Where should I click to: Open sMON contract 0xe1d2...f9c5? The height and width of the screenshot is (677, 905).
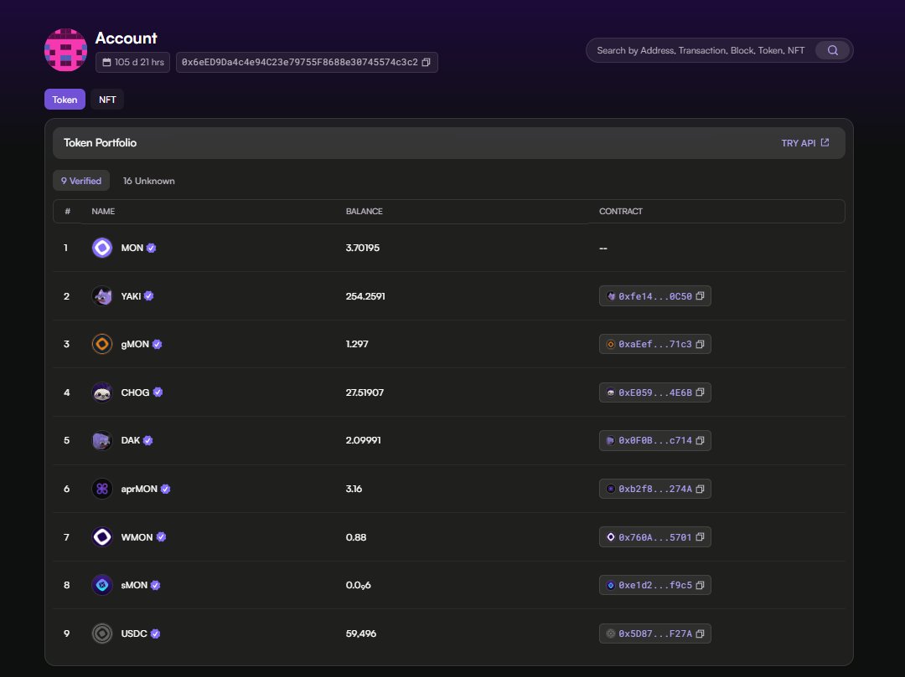(x=655, y=586)
